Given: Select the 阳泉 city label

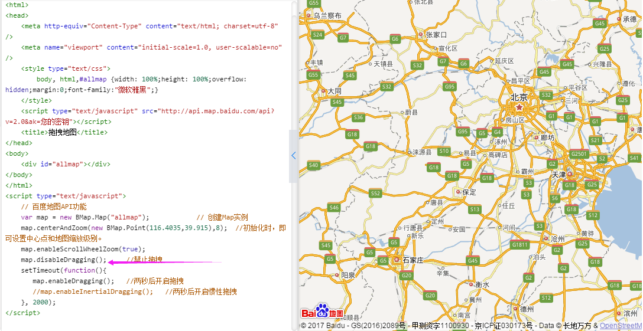Looking at the screenshot, I should tap(348, 276).
